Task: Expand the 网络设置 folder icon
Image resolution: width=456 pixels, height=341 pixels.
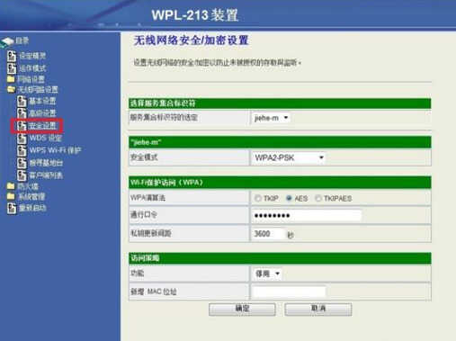Action: coord(11,79)
